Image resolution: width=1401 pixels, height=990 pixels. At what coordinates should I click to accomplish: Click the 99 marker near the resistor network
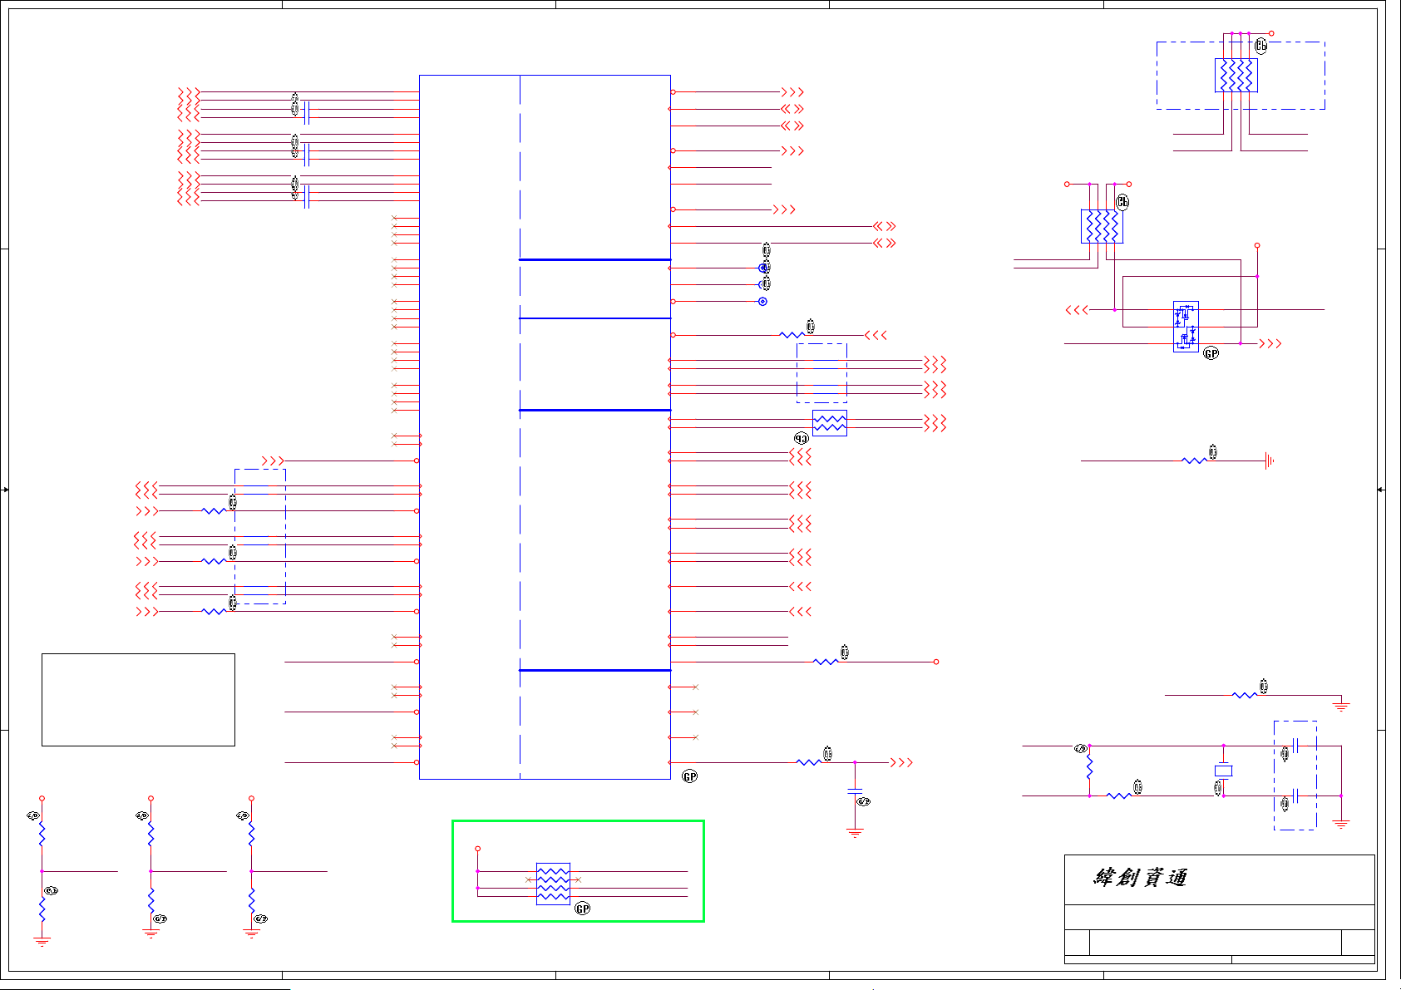coord(801,438)
